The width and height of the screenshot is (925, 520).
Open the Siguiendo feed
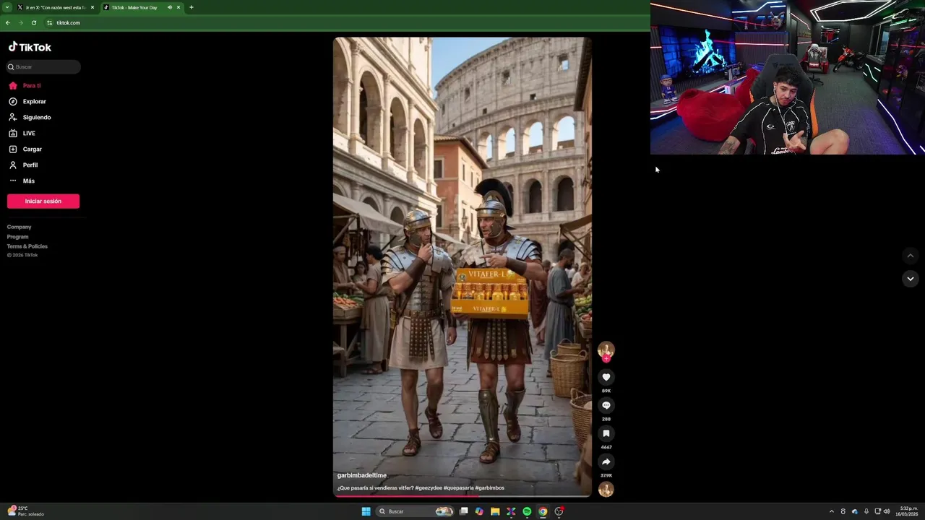30,118
